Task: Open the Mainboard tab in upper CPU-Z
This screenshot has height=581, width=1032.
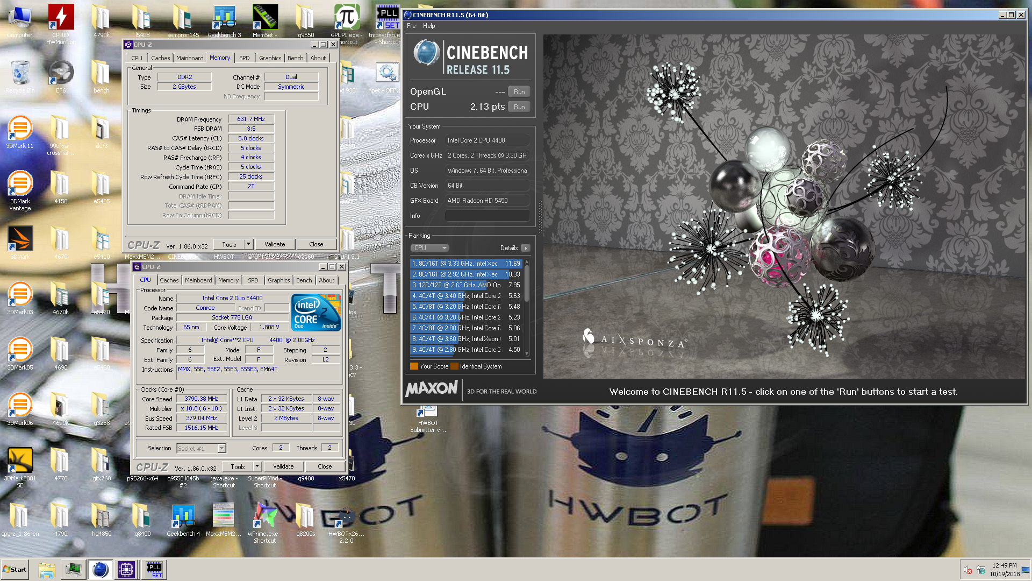Action: coord(190,58)
